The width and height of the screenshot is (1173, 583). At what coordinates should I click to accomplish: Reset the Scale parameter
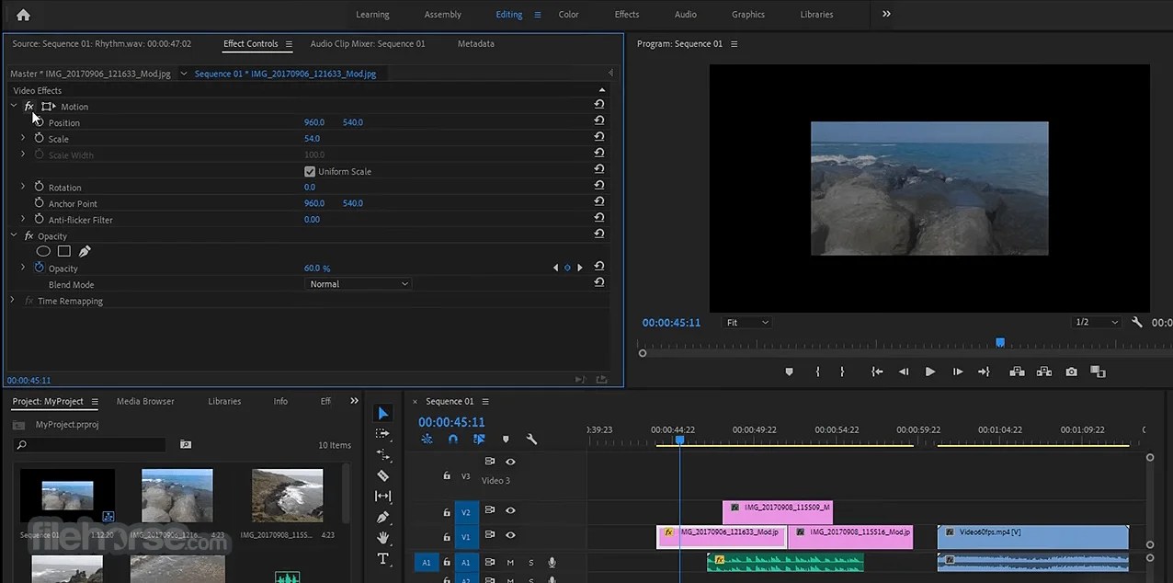(x=599, y=137)
